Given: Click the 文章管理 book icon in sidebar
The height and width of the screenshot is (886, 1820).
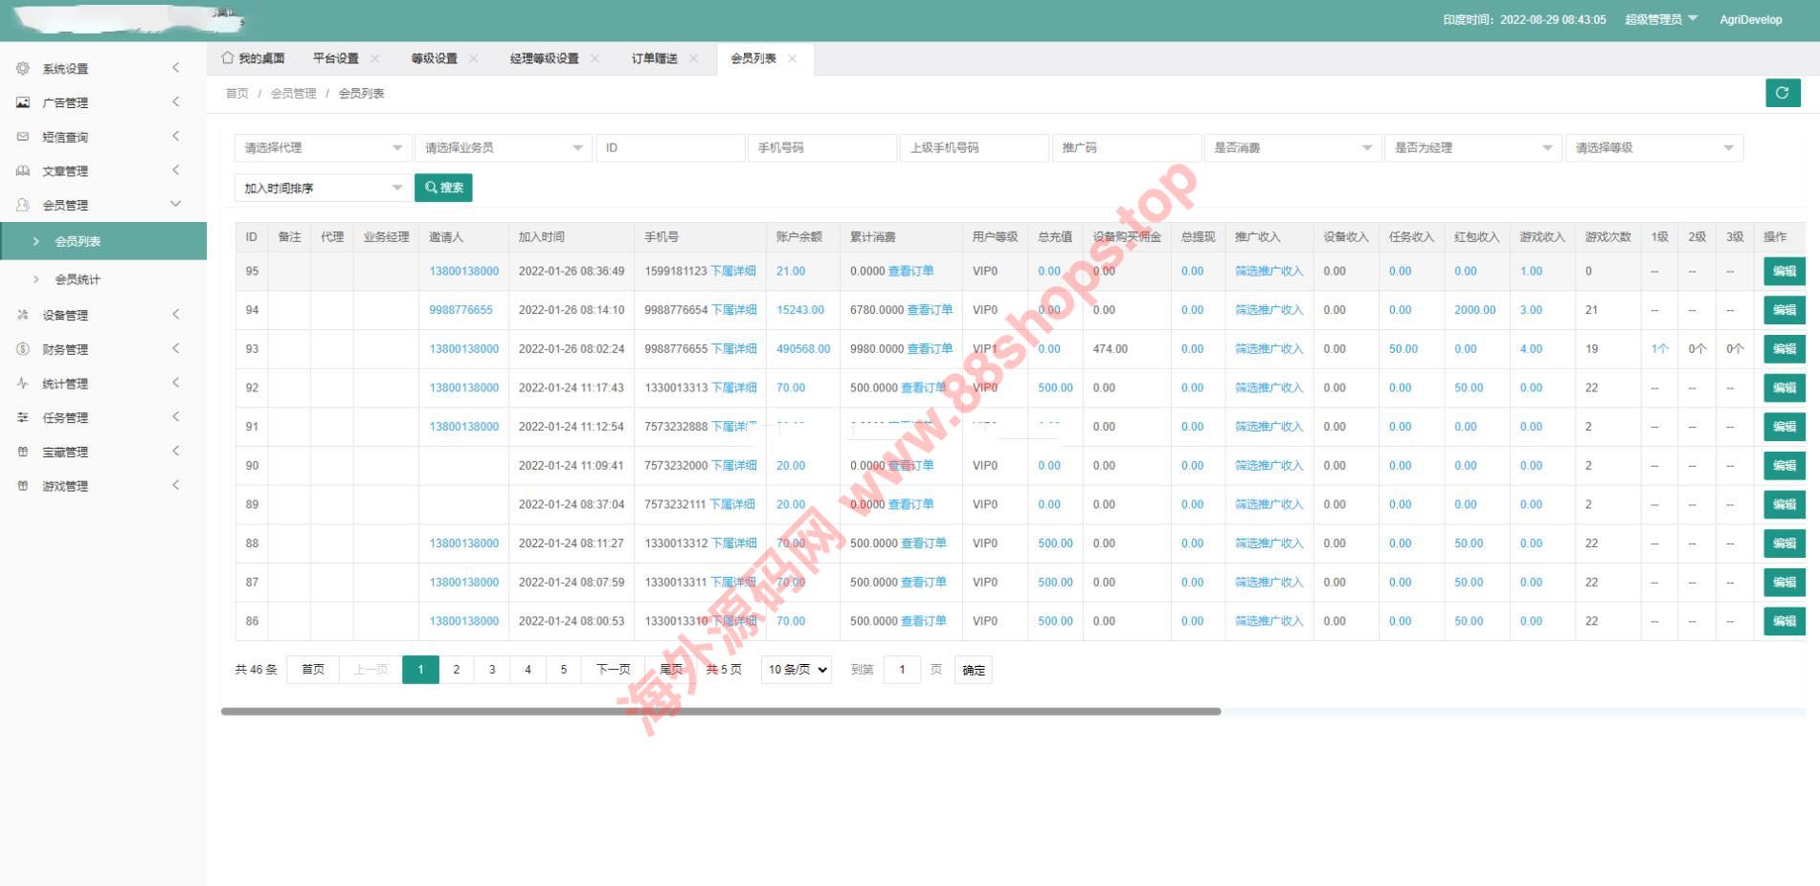Looking at the screenshot, I should [x=23, y=171].
